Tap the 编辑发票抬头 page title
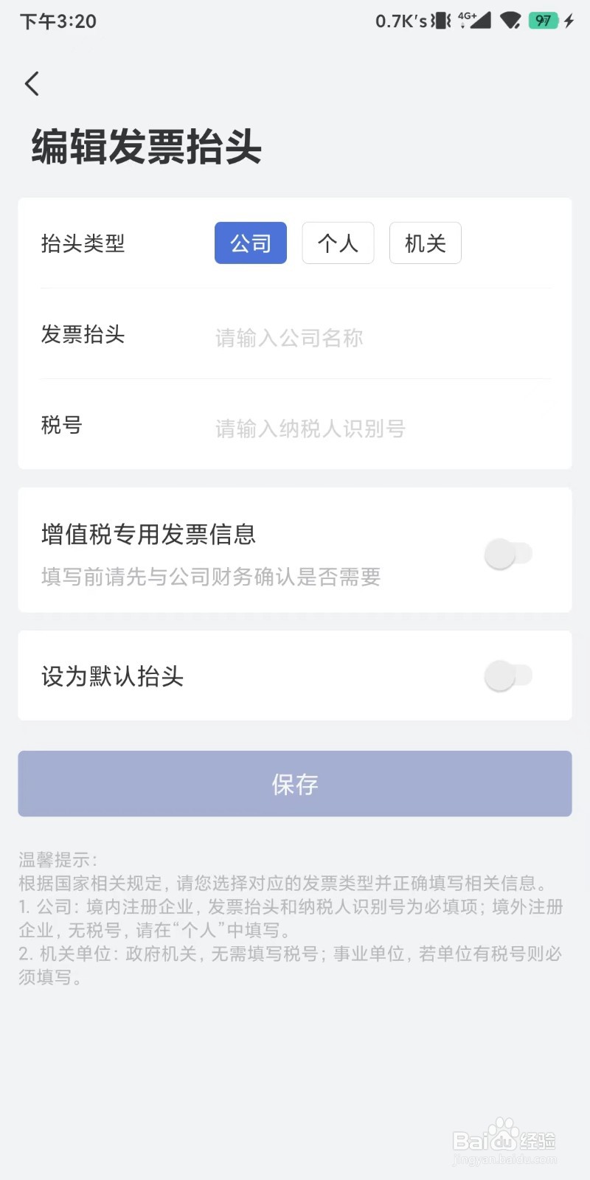The image size is (590, 1180). (x=147, y=146)
